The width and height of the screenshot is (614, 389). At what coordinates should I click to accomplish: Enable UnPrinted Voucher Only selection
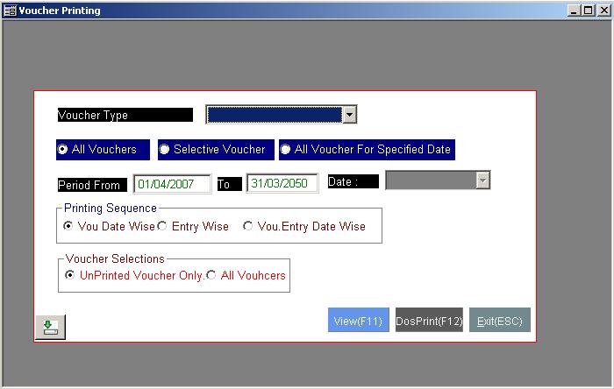coord(70,275)
